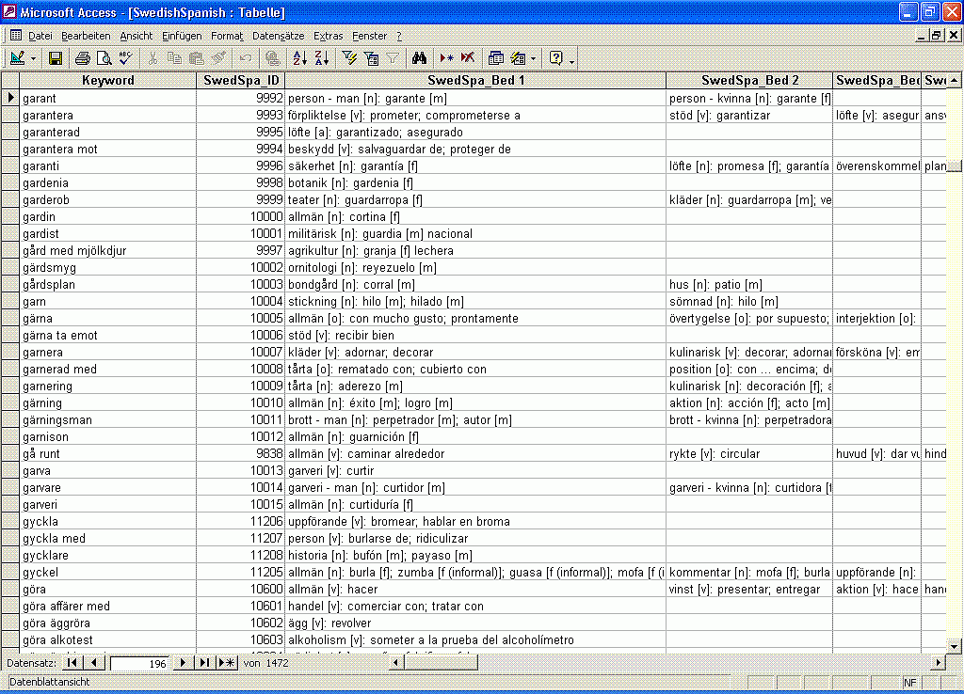This screenshot has height=694, width=964.
Task: Click horizontal scrollbar left arrow
Action: coord(396,663)
